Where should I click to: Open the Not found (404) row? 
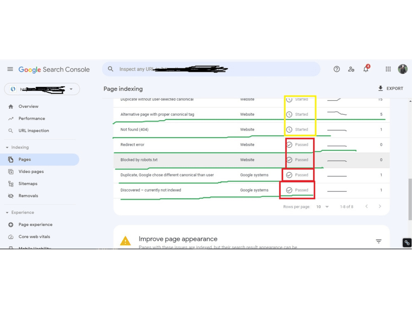click(x=251, y=129)
